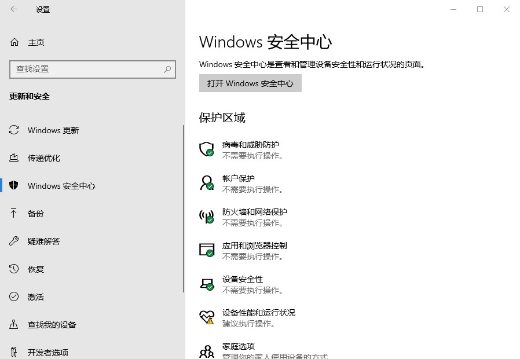This screenshot has height=359, width=520.
Task: Click 打开 Windows 安全中心 button
Action: tap(250, 83)
